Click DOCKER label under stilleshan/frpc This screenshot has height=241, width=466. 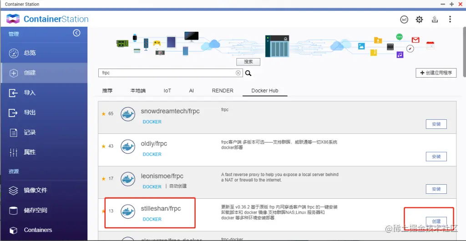(152, 219)
